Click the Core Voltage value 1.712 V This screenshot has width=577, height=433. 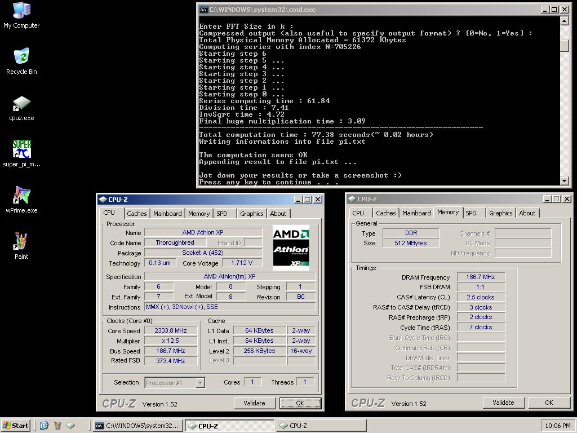(242, 263)
